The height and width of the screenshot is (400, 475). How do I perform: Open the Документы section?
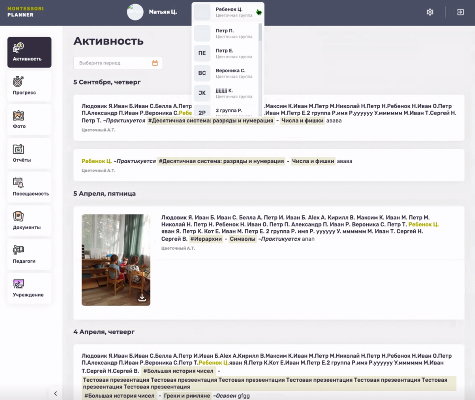click(x=29, y=221)
